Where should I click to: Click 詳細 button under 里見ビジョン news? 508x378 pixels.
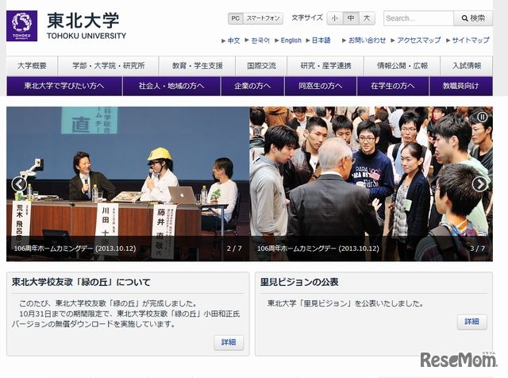tap(471, 322)
